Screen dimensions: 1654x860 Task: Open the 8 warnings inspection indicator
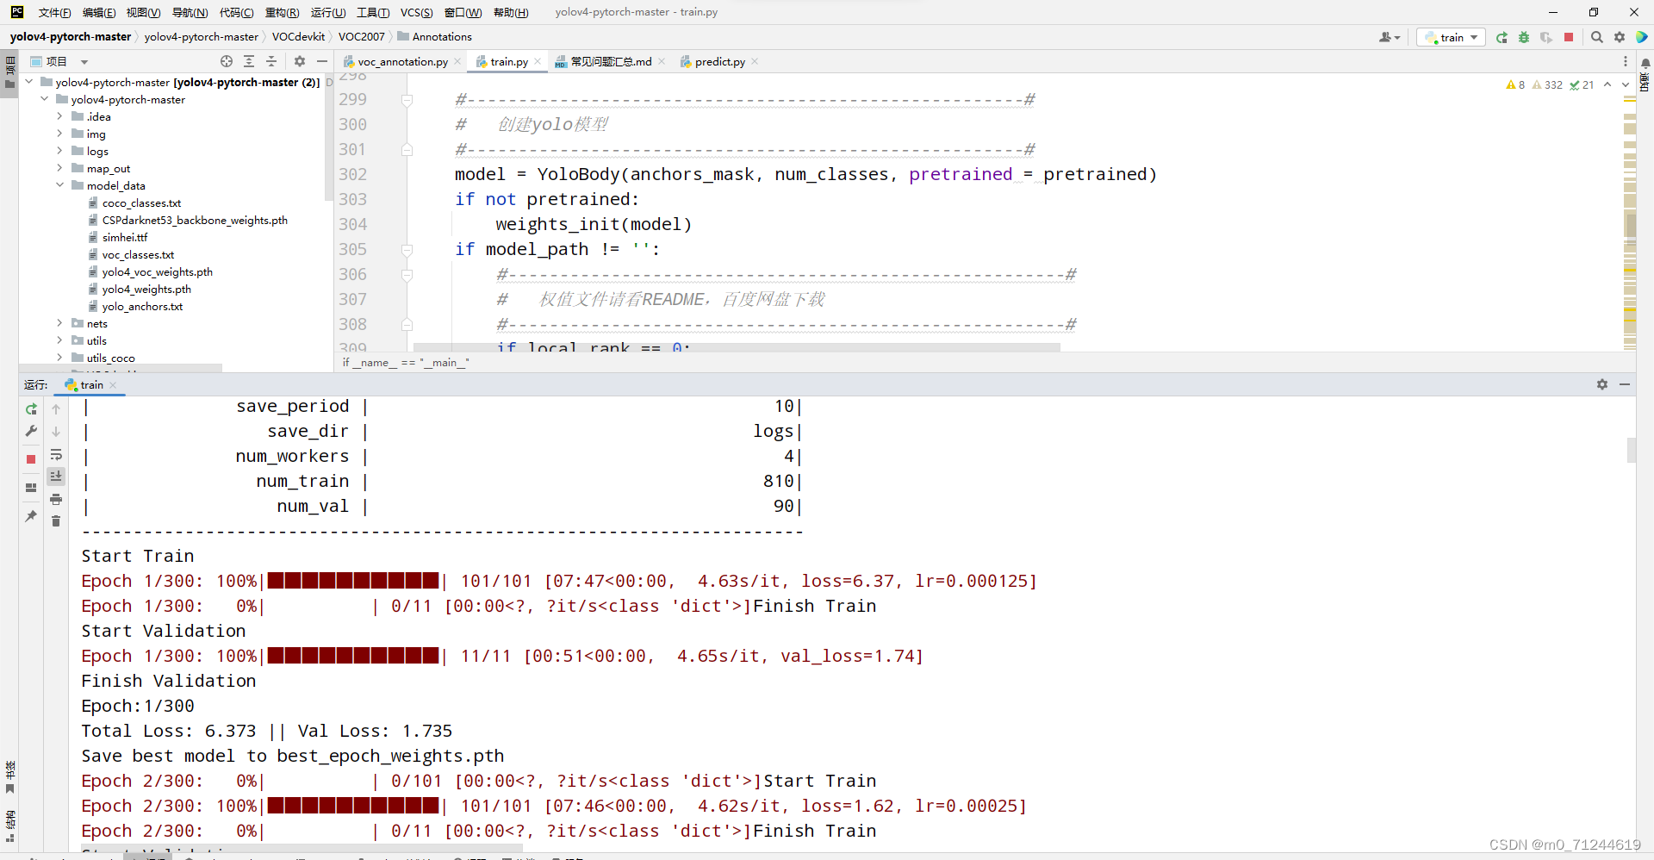coord(1515,84)
